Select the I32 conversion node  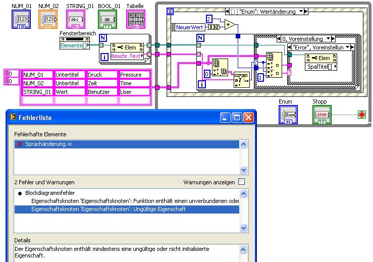[214, 27]
